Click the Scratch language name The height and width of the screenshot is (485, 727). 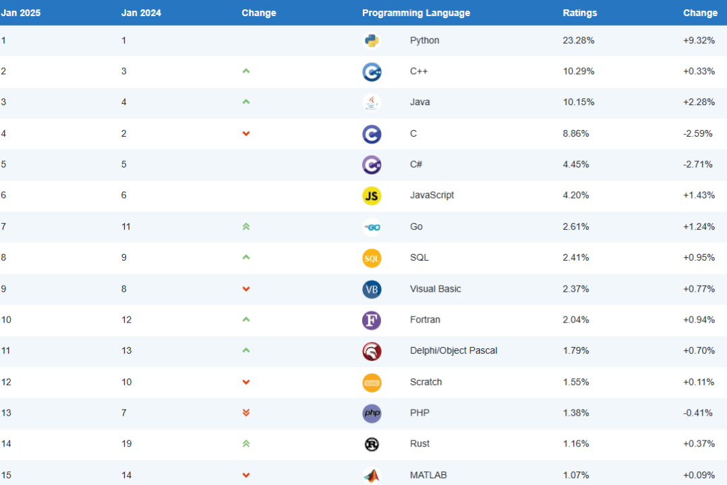coord(426,382)
